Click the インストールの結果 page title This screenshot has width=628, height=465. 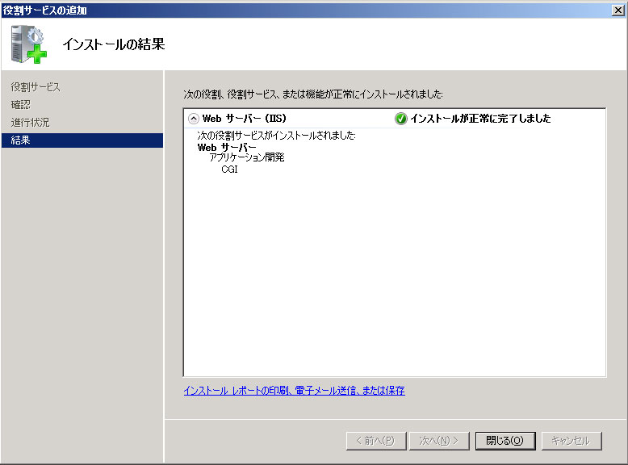(x=114, y=44)
